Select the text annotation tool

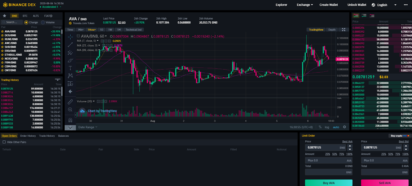70,68
